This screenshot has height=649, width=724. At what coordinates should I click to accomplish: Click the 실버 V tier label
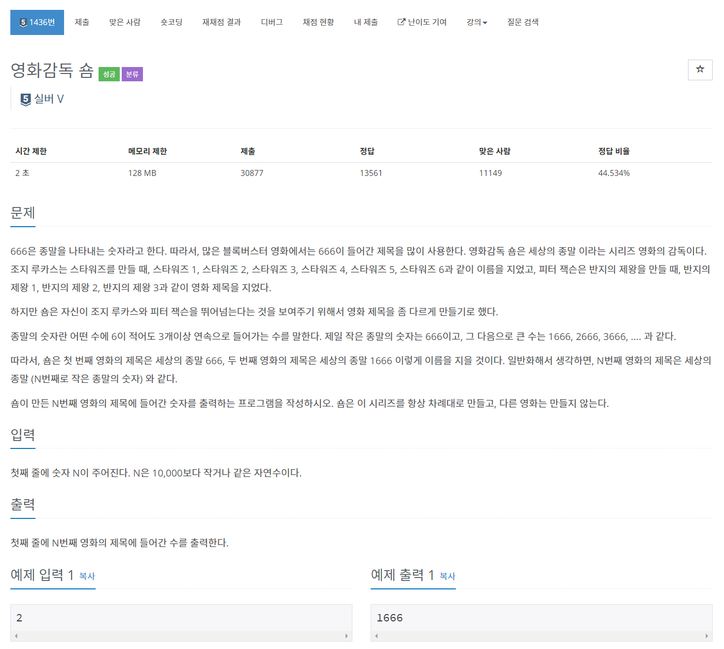[49, 99]
